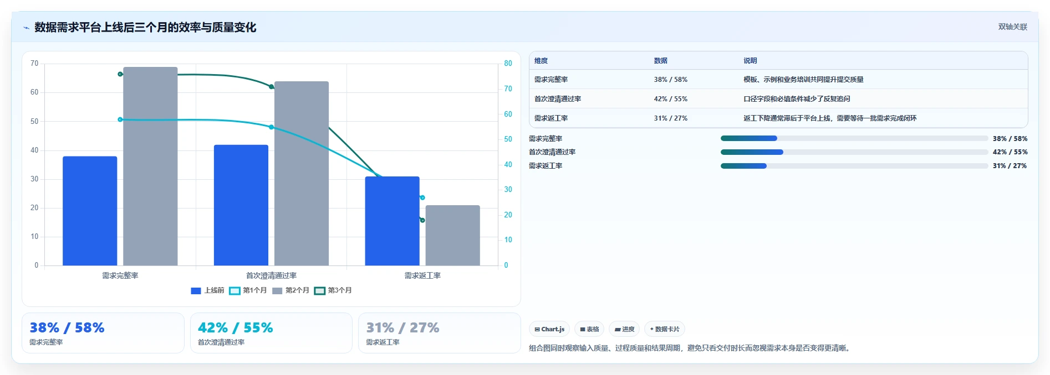Screen dimensions: 1050x375
Task: Toggle the 第2个月 legend item
Action: coord(290,290)
